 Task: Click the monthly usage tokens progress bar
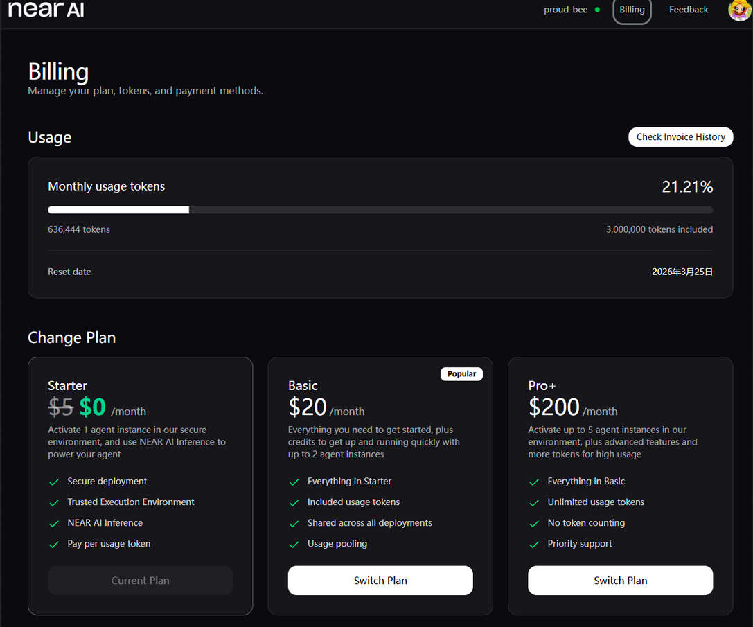coord(380,210)
